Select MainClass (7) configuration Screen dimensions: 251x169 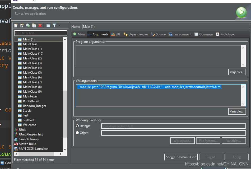click(32, 82)
